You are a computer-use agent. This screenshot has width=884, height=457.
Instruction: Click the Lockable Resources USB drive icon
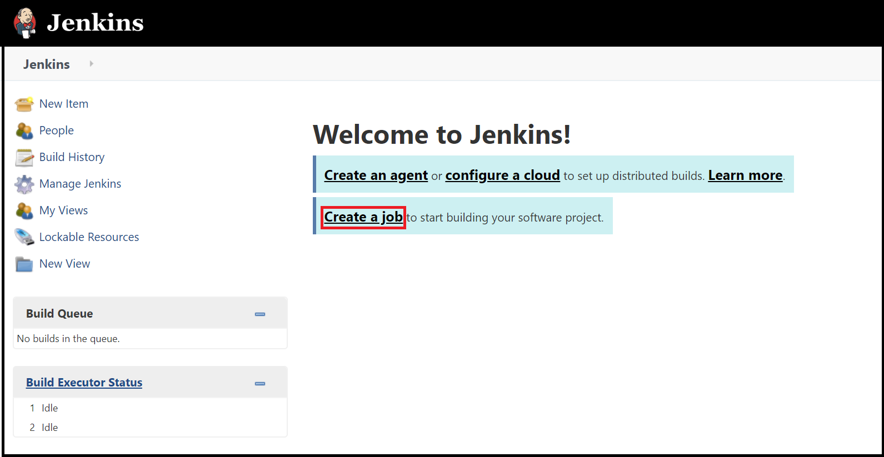24,237
